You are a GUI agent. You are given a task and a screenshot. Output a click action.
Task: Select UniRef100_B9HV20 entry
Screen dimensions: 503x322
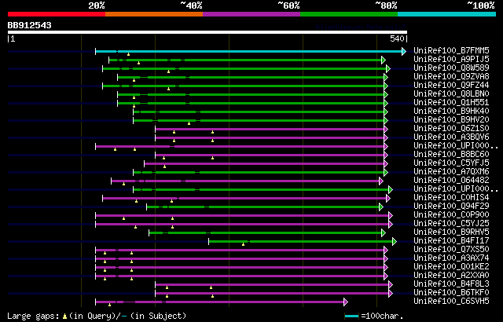pos(451,120)
